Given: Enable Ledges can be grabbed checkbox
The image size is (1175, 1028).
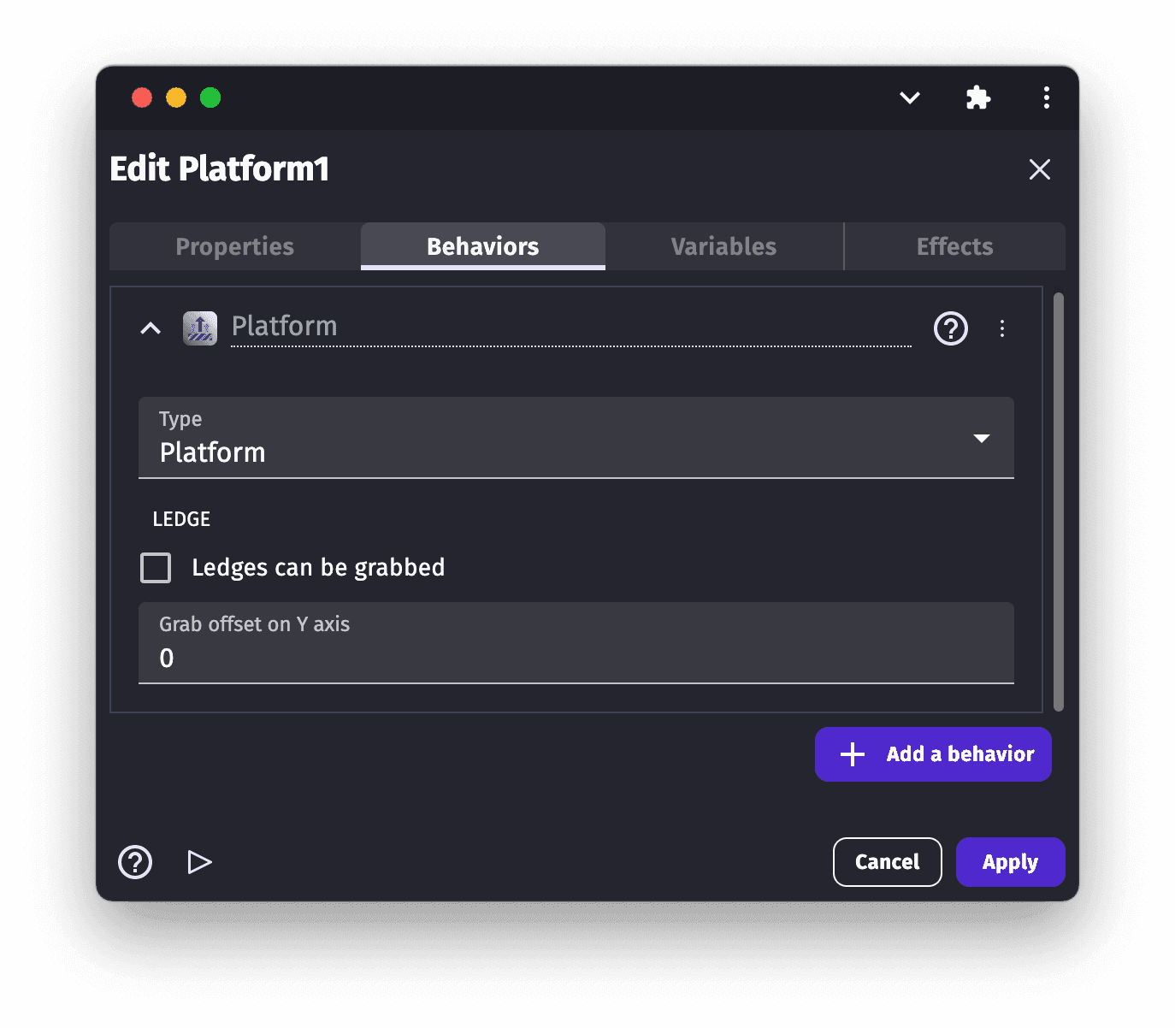Looking at the screenshot, I should click(156, 568).
